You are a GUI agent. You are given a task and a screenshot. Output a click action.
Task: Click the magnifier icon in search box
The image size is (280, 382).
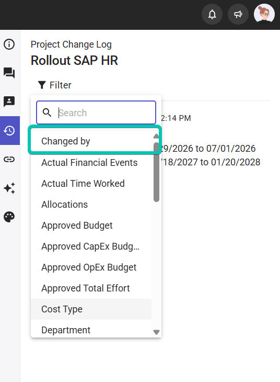[x=46, y=113]
